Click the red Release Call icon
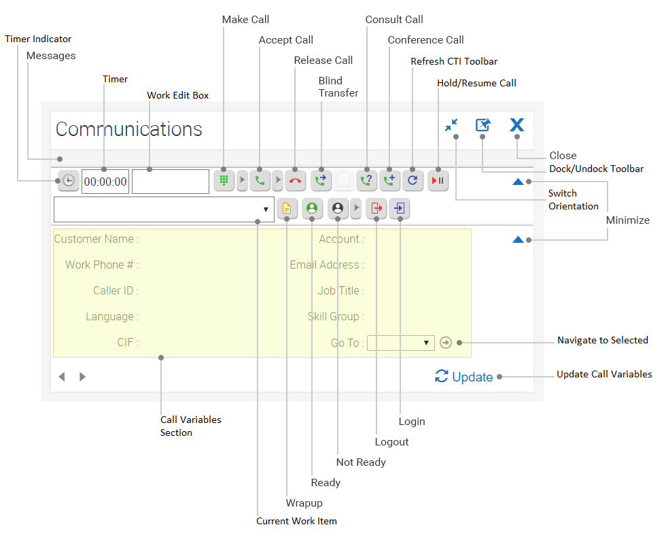666x544 pixels. point(296,181)
